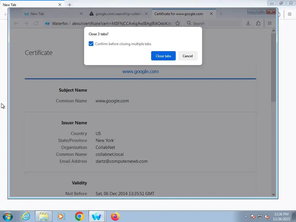Screen dimensions: 296x222
Task: Open the Waterfox hamburger menu
Action: pyautogui.click(x=270, y=23)
